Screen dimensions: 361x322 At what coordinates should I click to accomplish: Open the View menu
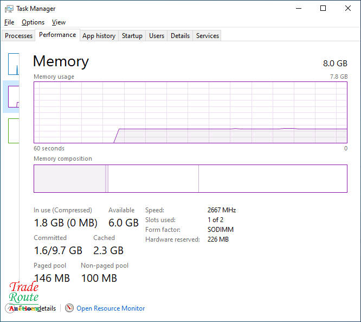click(59, 22)
